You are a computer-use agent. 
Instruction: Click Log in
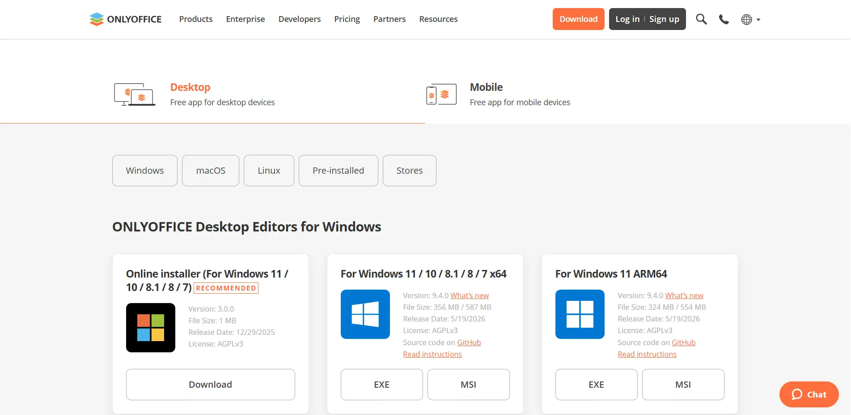(x=627, y=19)
